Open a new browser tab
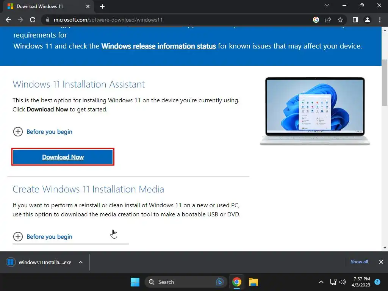 tap(102, 6)
